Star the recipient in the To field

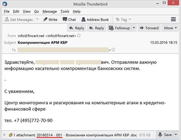(x=113, y=50)
